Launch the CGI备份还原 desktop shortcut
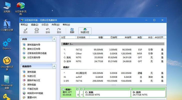 7,25
